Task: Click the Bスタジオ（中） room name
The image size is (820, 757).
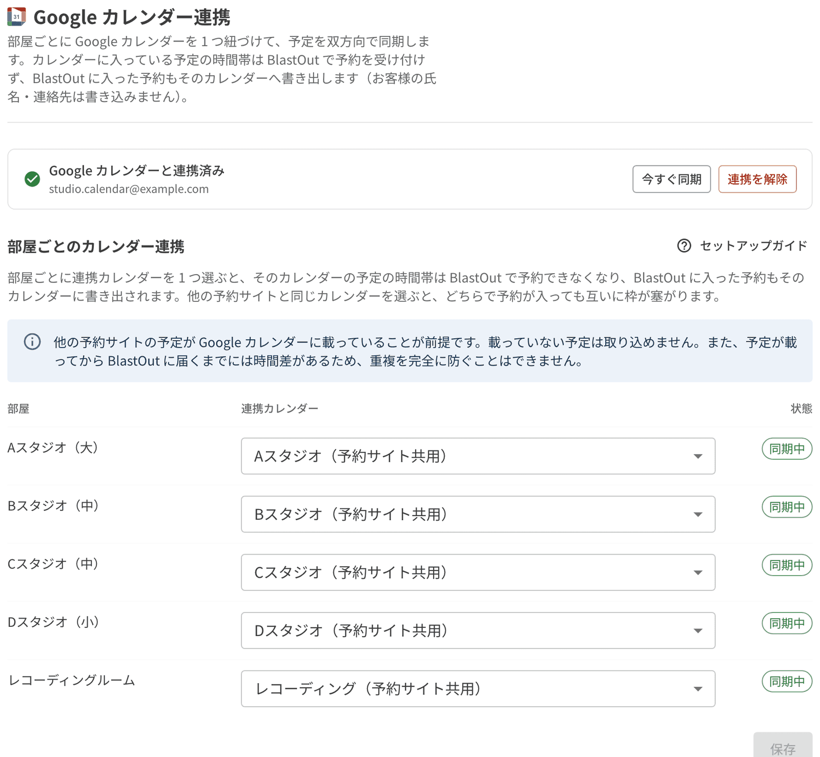Action: [x=53, y=506]
